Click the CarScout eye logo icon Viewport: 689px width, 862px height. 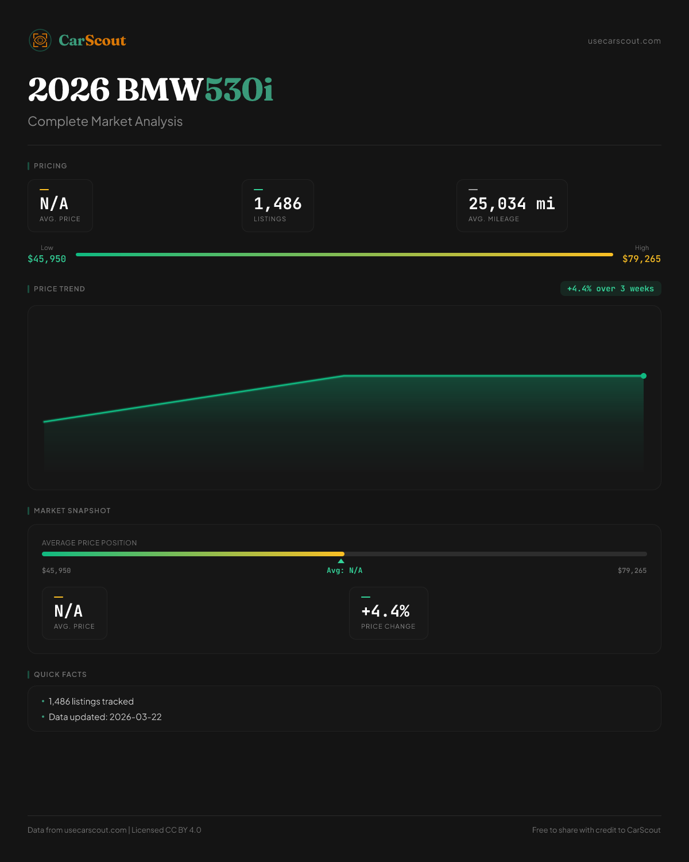pyautogui.click(x=40, y=40)
